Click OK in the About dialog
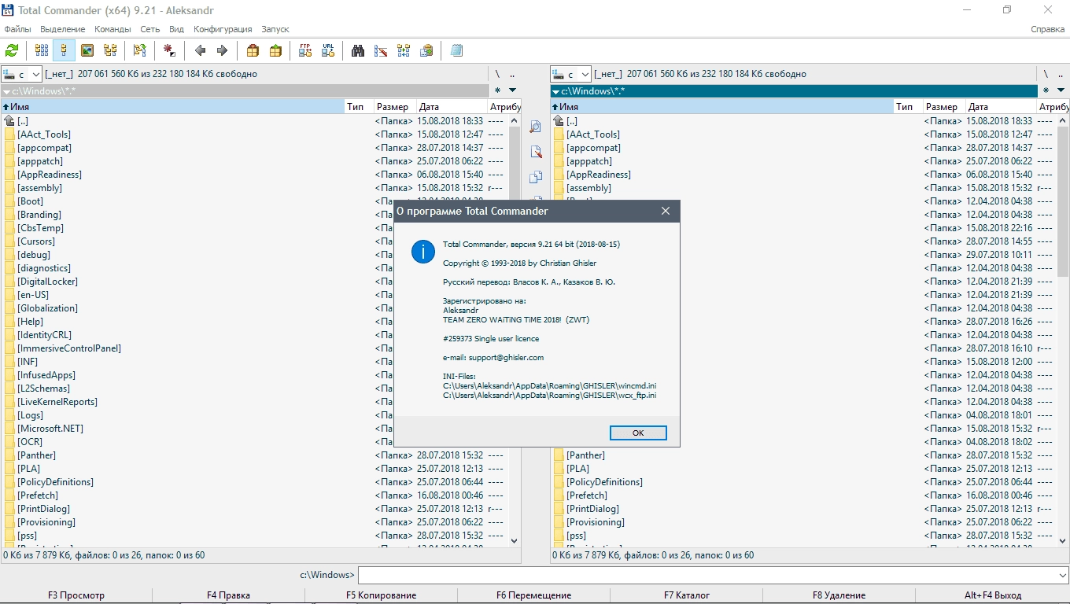The image size is (1070, 604). click(638, 433)
